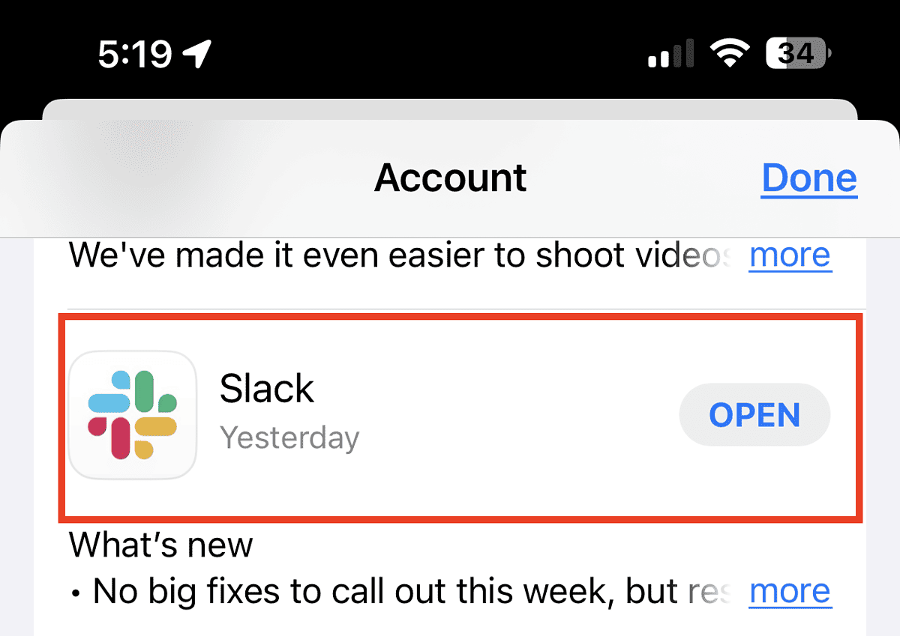Open the video description more link
The image size is (900, 636).
pos(790,255)
